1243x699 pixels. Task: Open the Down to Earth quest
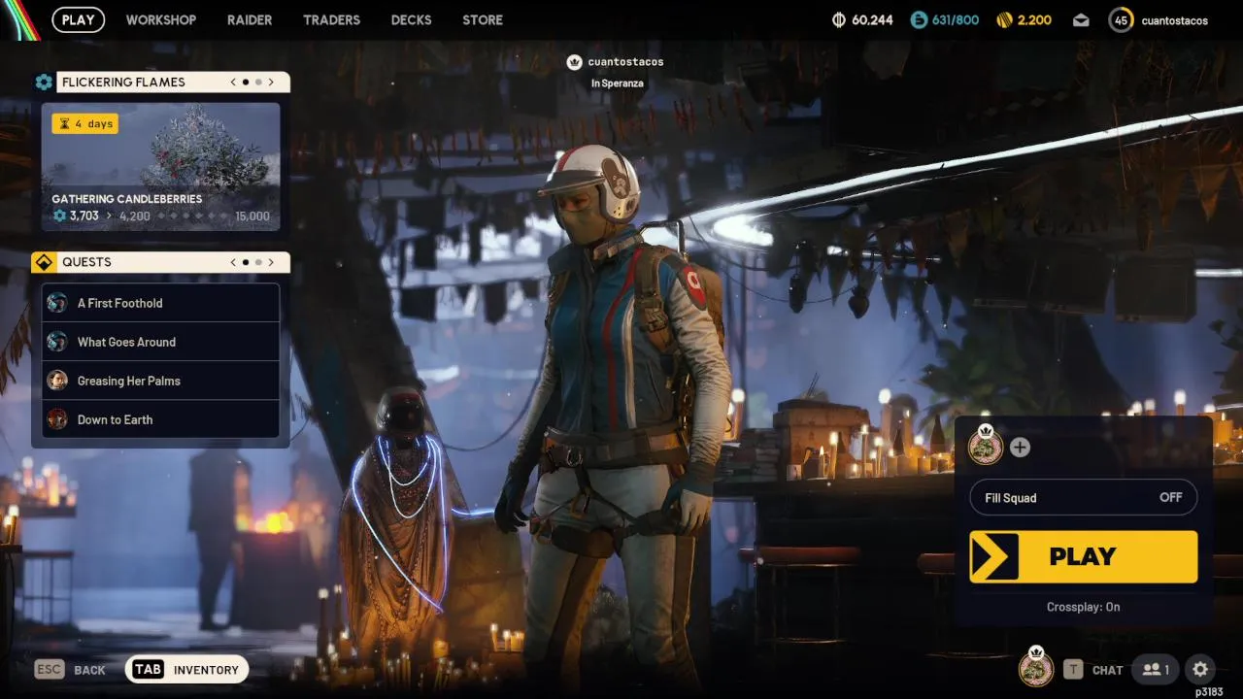click(160, 419)
